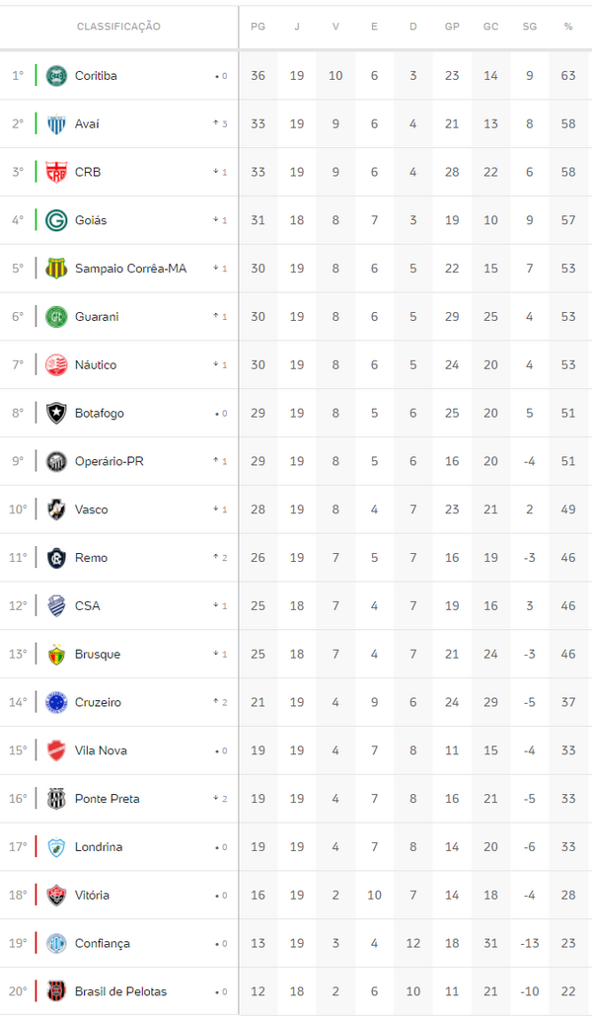The height and width of the screenshot is (1022, 592).
Task: Click the Botafogo shield icon
Action: click(56, 413)
